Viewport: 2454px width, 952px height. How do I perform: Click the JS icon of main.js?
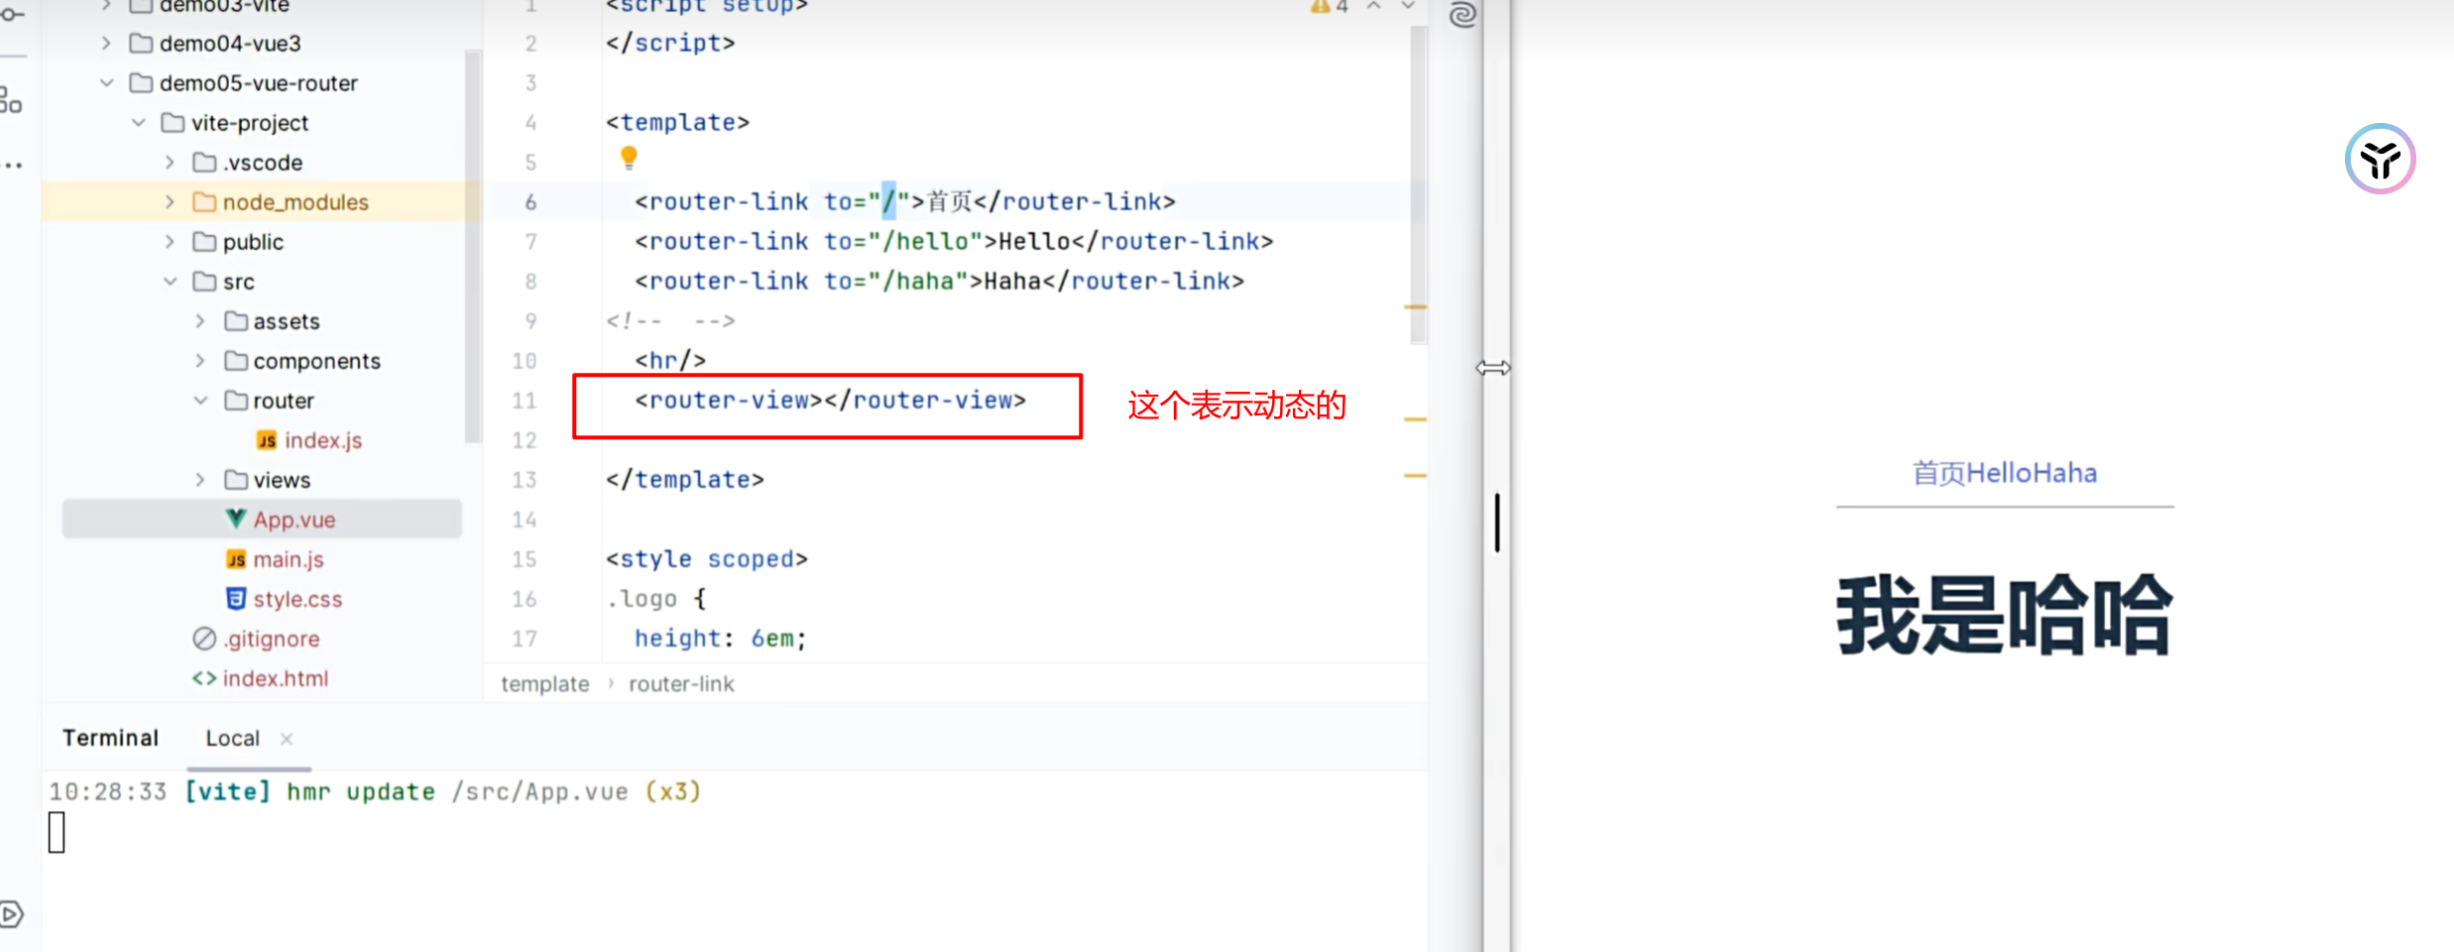235,559
